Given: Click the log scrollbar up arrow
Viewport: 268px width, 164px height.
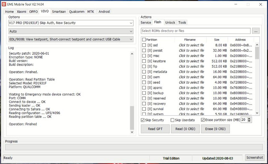Looking at the screenshot, I should pyautogui.click(x=132, y=54).
